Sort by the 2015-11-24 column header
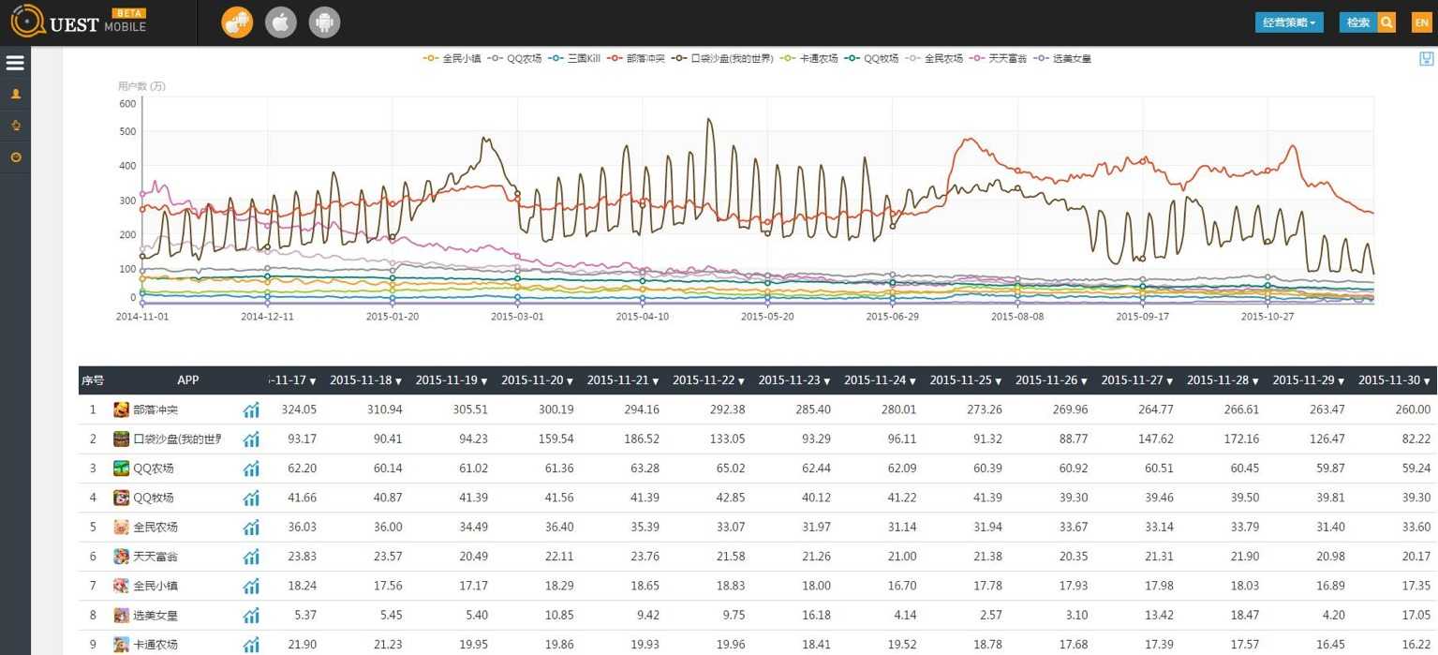The height and width of the screenshot is (655, 1438). [x=880, y=380]
